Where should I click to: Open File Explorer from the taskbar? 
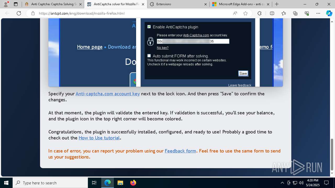pos(120,183)
